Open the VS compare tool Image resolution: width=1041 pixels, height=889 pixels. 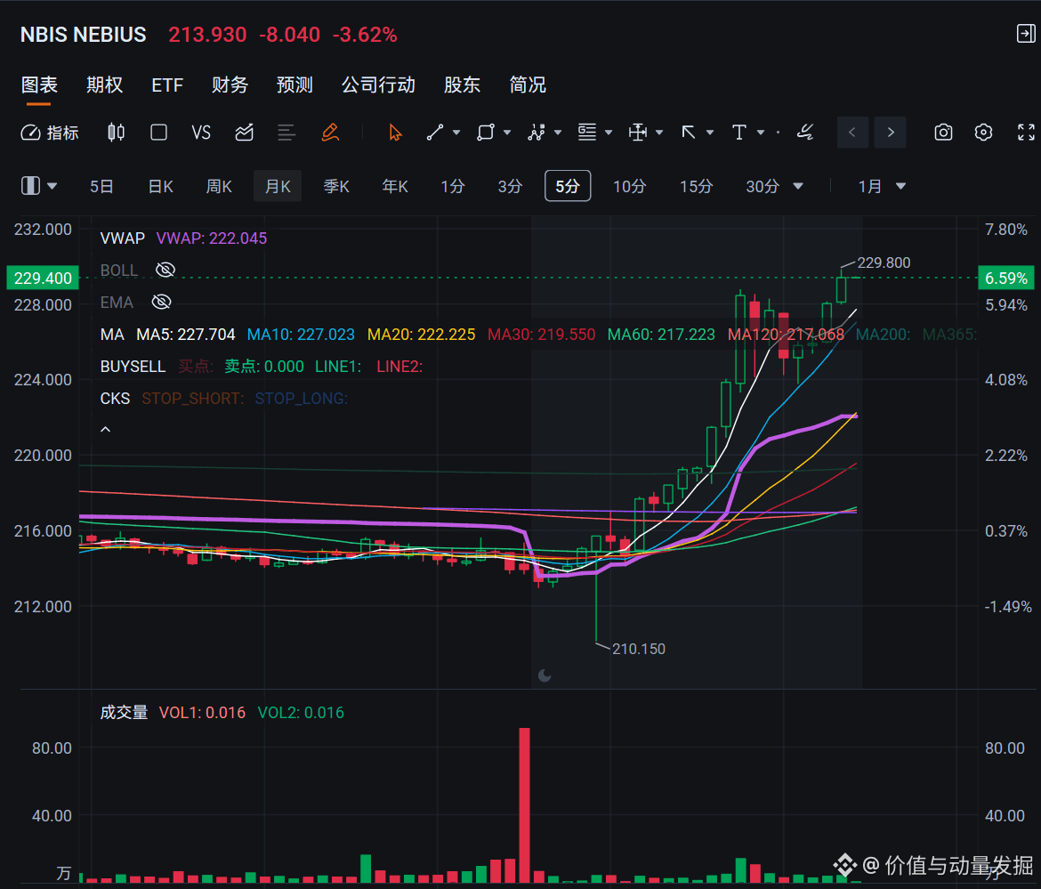pos(201,133)
